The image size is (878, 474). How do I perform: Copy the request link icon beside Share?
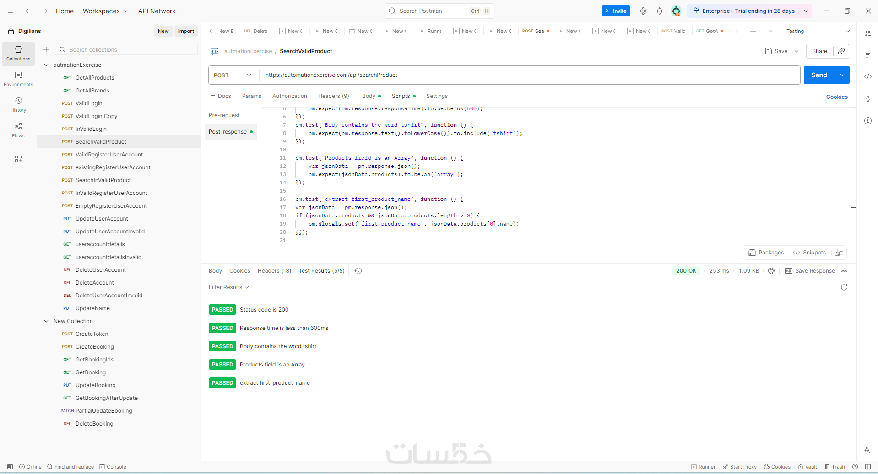coord(841,51)
